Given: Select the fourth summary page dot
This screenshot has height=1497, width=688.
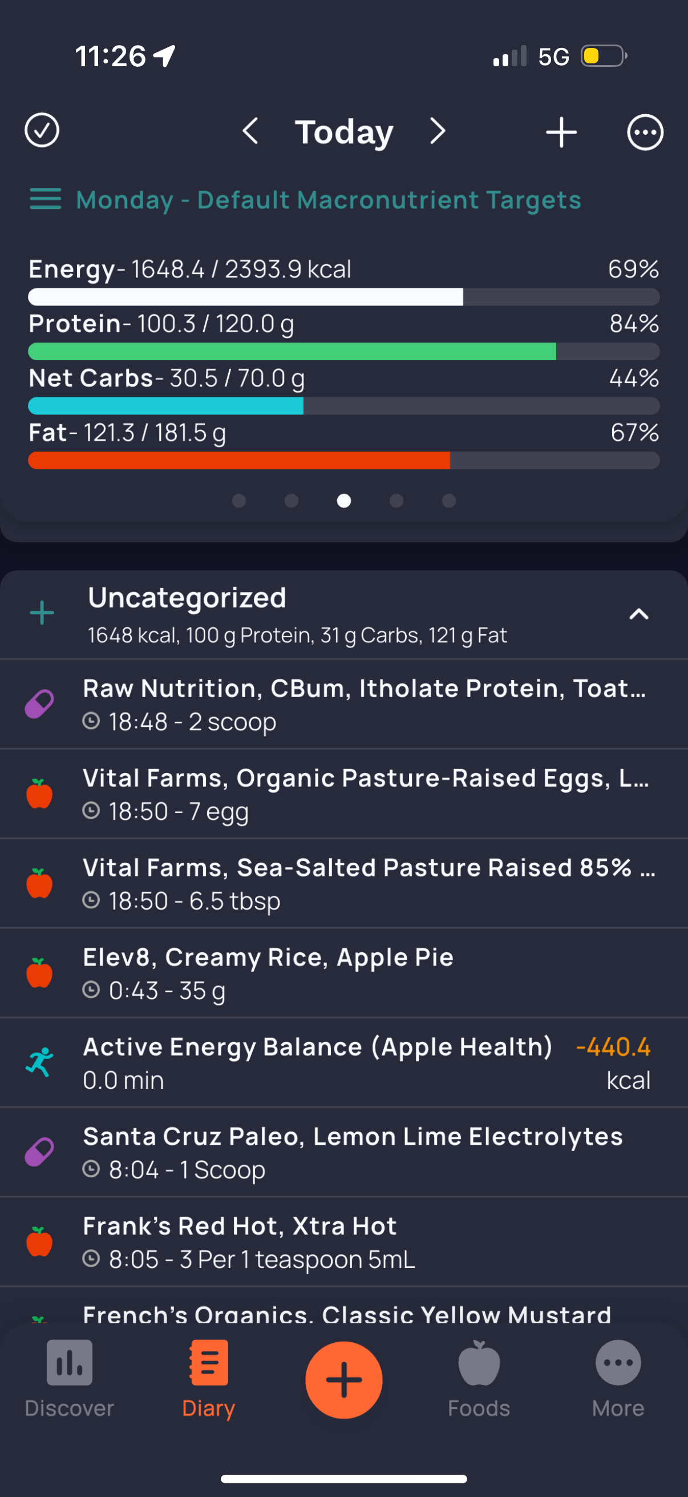Looking at the screenshot, I should (396, 501).
